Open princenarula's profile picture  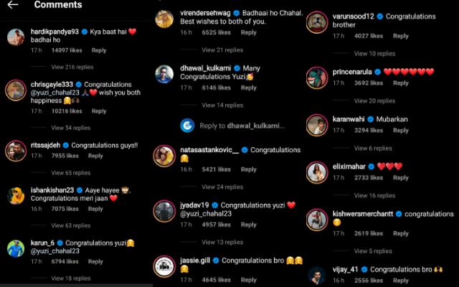317,78
